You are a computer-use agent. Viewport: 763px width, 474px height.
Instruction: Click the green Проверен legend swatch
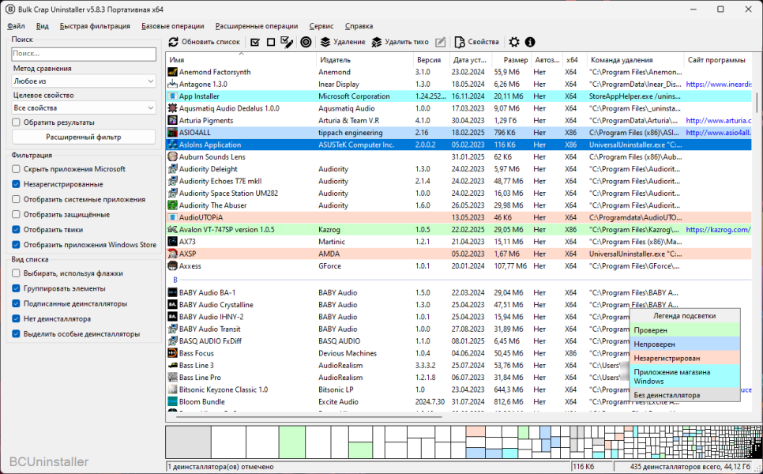685,330
